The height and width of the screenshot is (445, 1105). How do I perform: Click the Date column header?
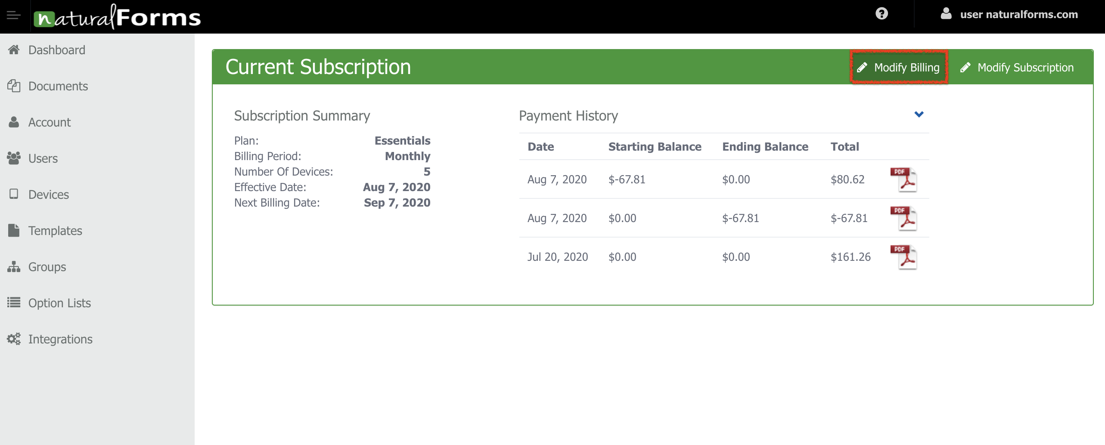click(541, 147)
